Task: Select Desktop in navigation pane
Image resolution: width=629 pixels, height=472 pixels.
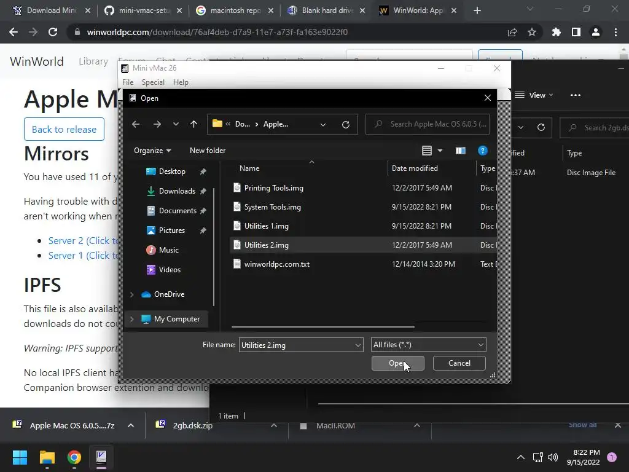Action: 172,171
